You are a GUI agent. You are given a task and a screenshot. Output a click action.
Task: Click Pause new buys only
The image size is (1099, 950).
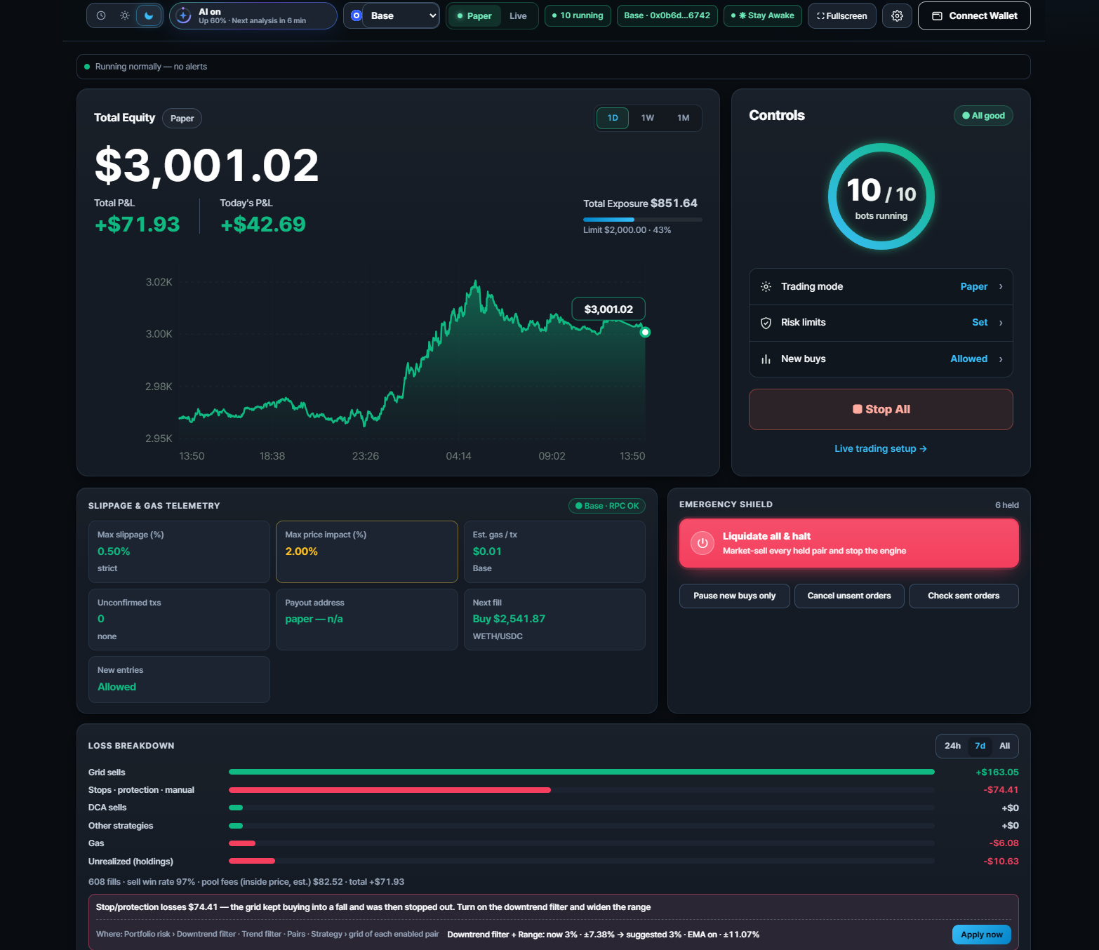[x=734, y=596]
